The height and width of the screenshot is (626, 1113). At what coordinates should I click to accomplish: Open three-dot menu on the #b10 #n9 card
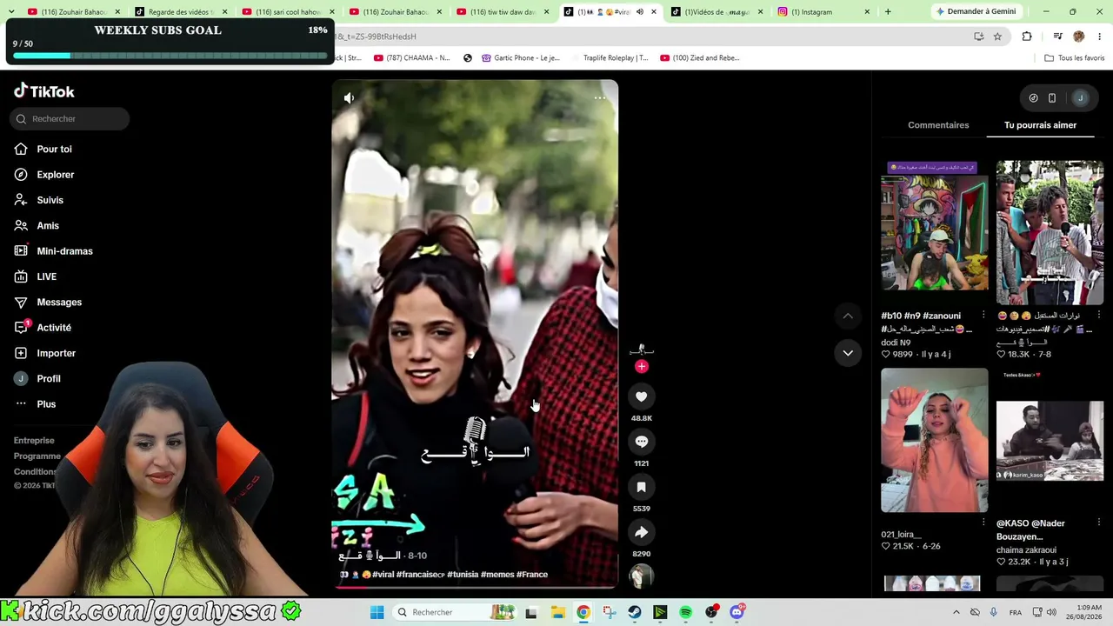983,315
